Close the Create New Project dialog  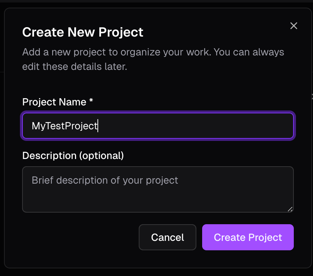point(294,26)
